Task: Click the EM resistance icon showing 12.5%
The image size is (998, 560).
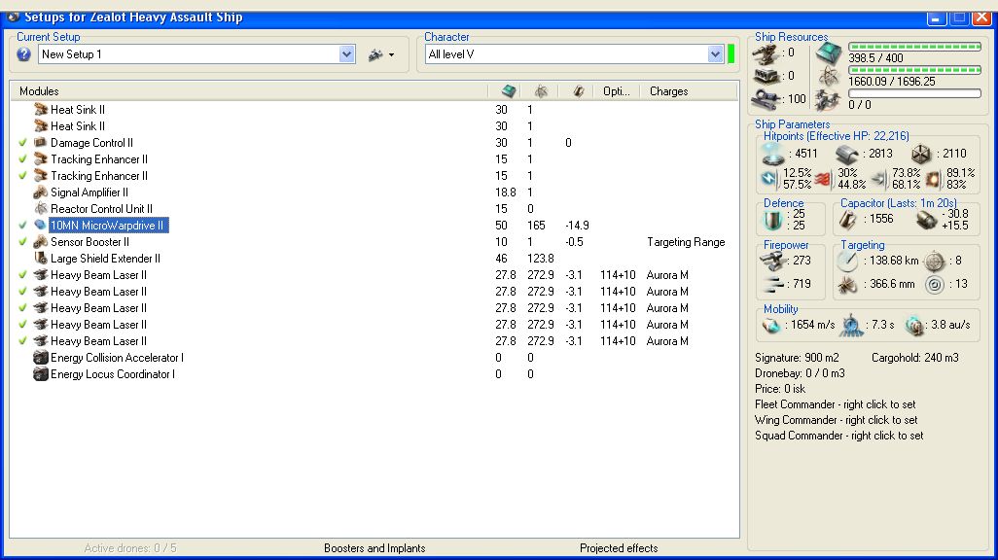Action: [768, 179]
